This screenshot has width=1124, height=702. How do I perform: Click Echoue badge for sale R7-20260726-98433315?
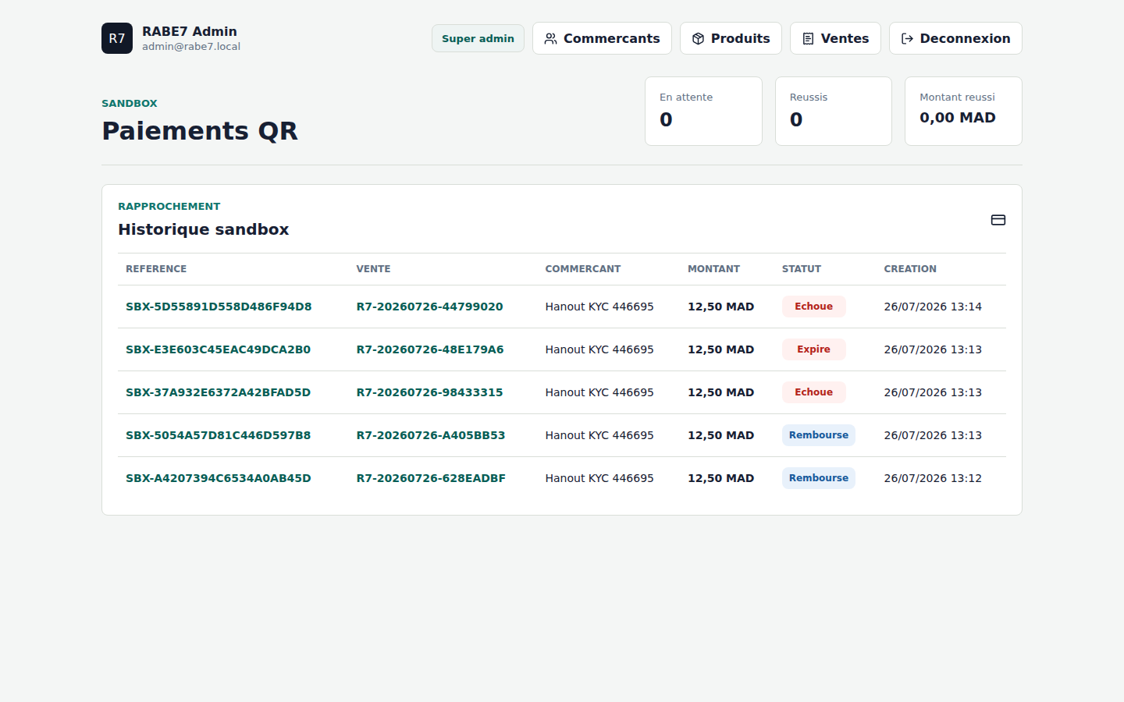coord(813,392)
